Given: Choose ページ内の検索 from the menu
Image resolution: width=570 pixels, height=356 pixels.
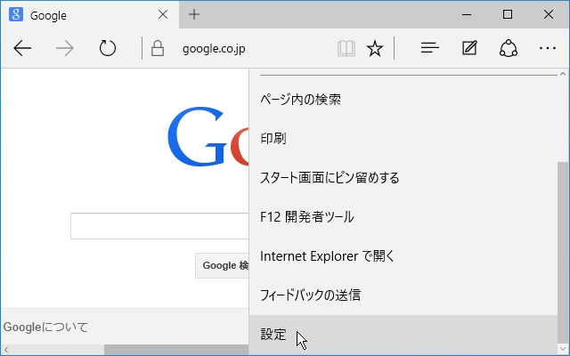Looking at the screenshot, I should (403, 99).
